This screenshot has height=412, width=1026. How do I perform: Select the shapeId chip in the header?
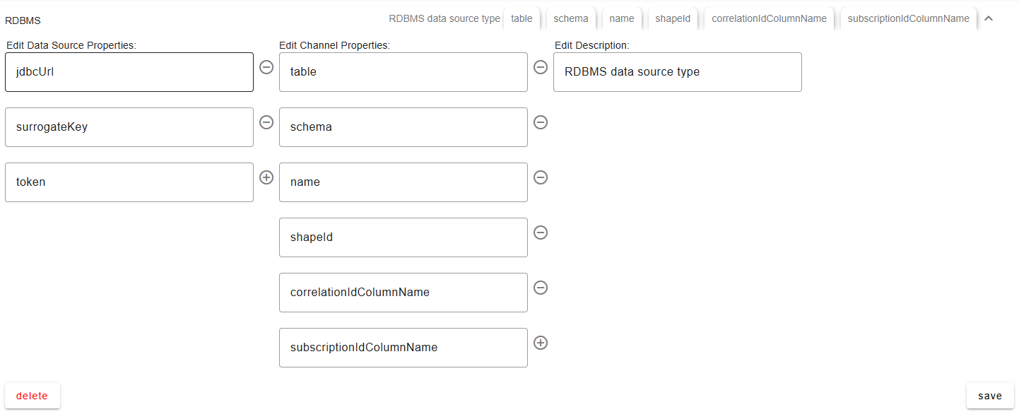point(672,19)
